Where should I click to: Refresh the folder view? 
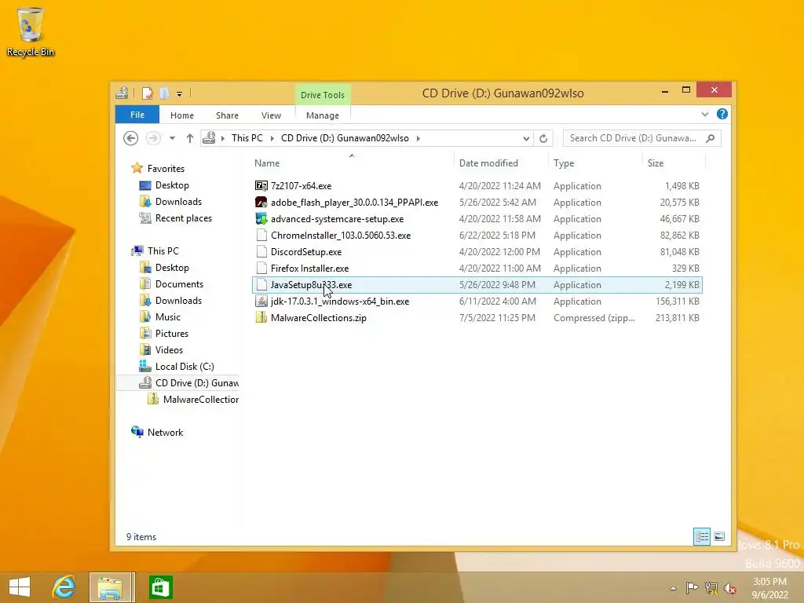[543, 138]
